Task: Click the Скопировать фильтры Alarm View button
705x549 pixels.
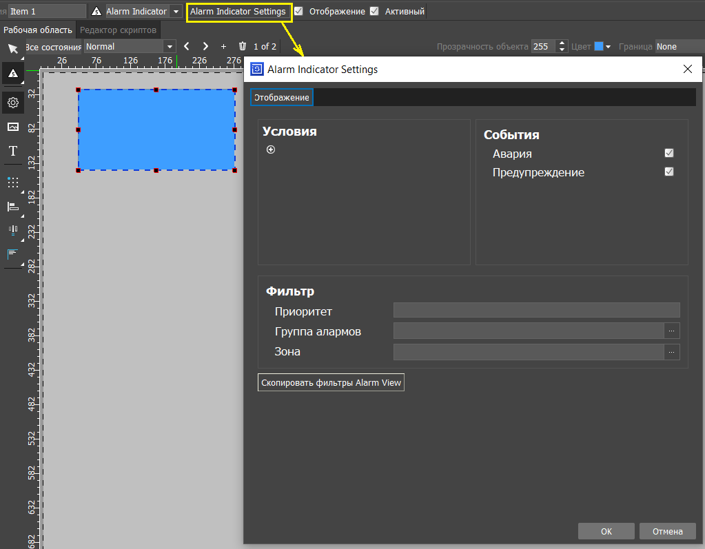Action: tap(331, 383)
